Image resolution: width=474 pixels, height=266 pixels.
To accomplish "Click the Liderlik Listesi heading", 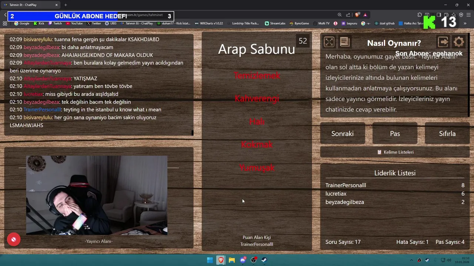I will tap(395, 173).
